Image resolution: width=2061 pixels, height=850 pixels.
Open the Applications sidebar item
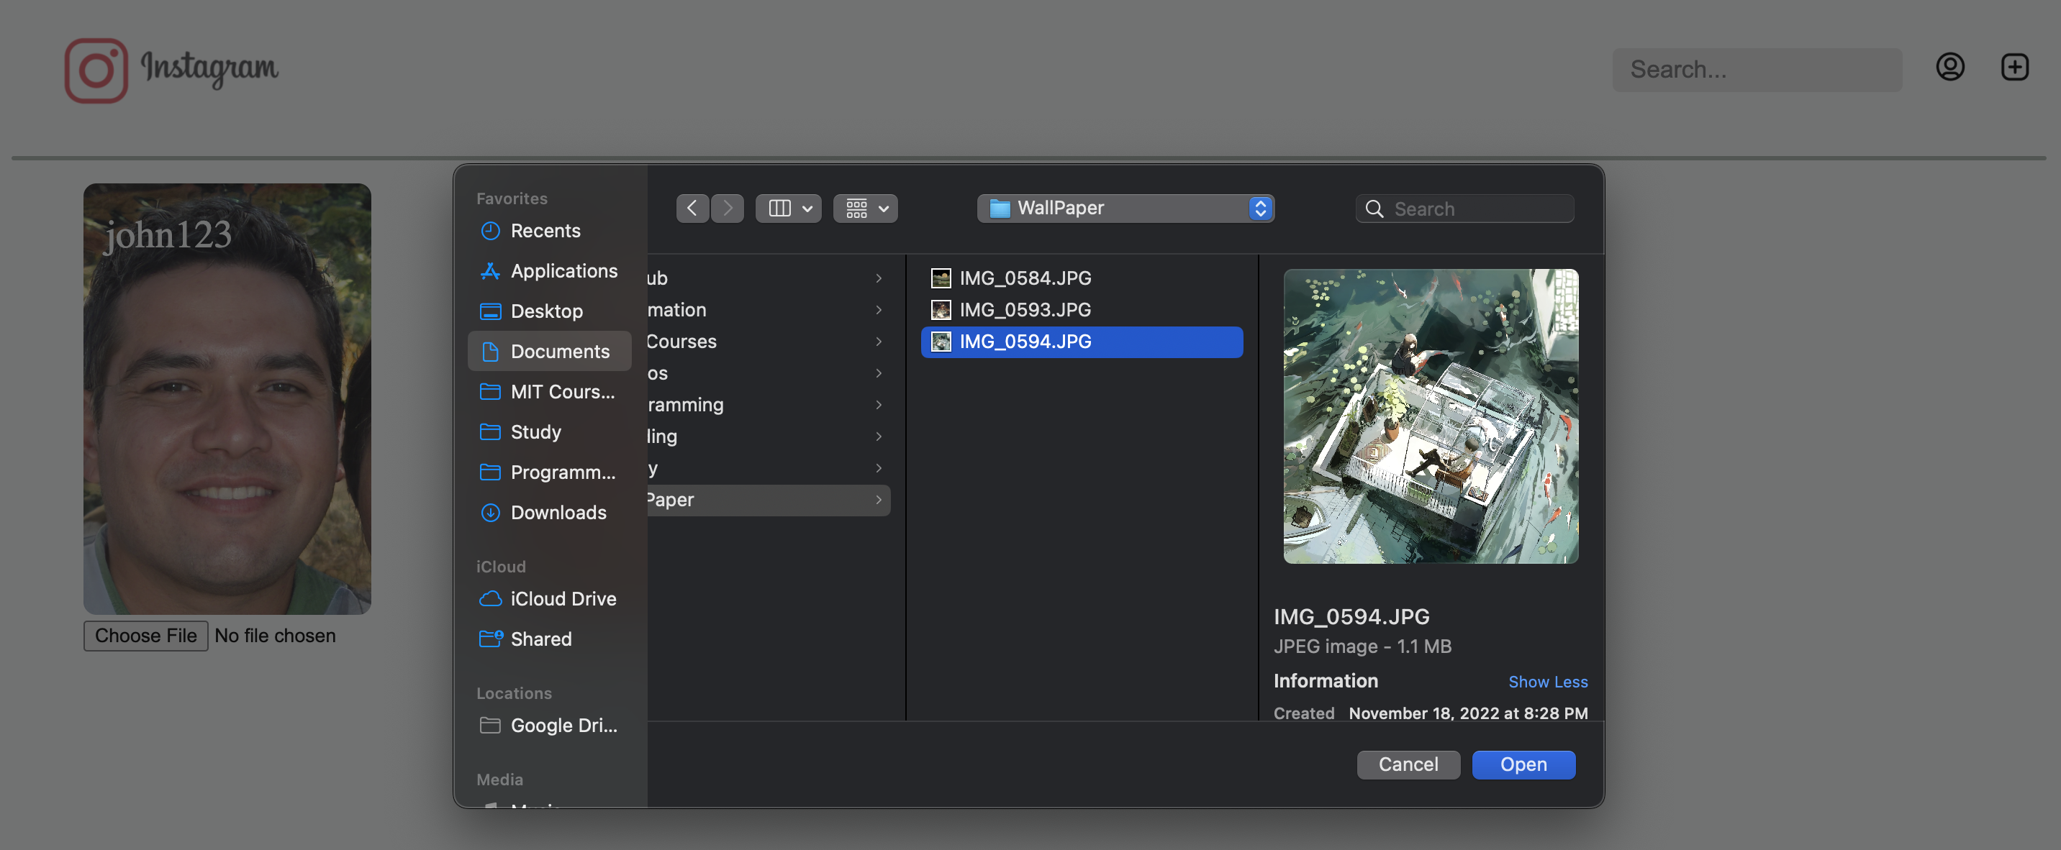563,270
